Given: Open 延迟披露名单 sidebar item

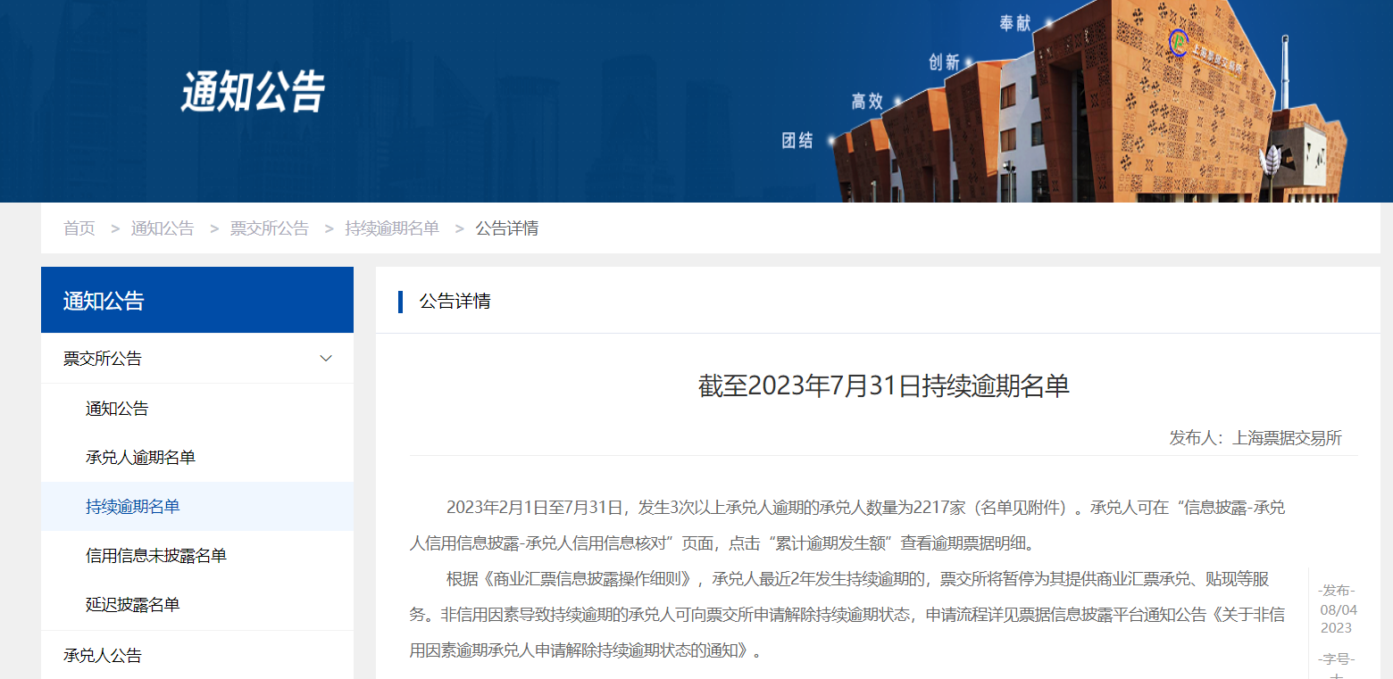Looking at the screenshot, I should (x=133, y=605).
